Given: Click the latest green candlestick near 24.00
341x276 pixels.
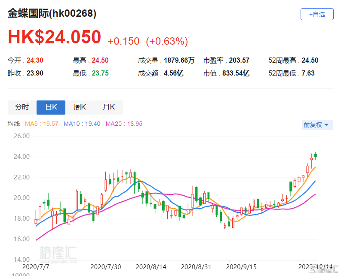Looking at the screenshot, I should 316,155.
